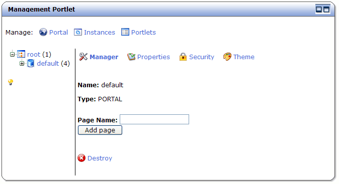The image size is (339, 184).
Task: Select the default link in tree
Action: click(48, 63)
